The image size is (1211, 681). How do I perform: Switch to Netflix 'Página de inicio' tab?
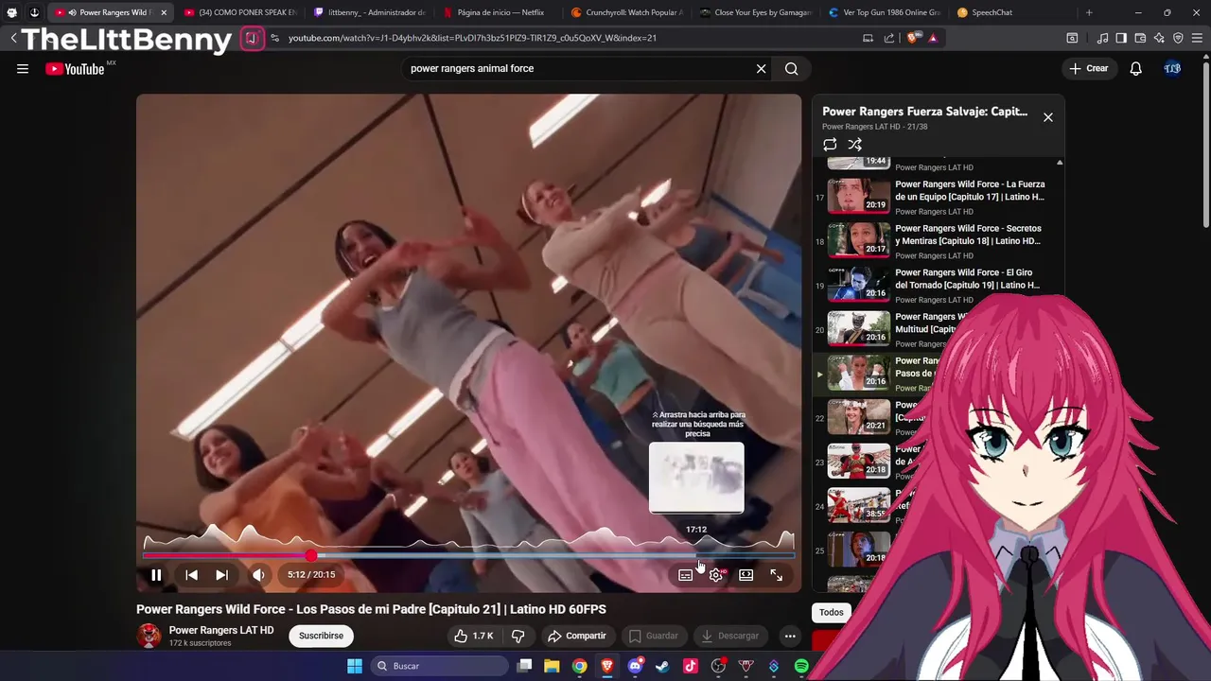click(499, 12)
